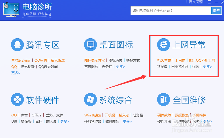Expand 更多> under 软件硬件
The height and width of the screenshot is (138, 224).
(x=65, y=122)
